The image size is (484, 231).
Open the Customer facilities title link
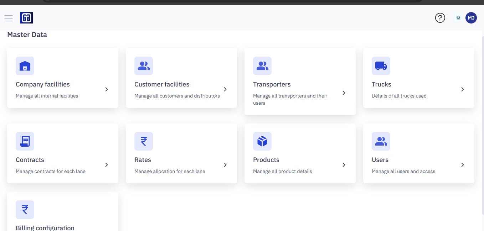pos(162,84)
